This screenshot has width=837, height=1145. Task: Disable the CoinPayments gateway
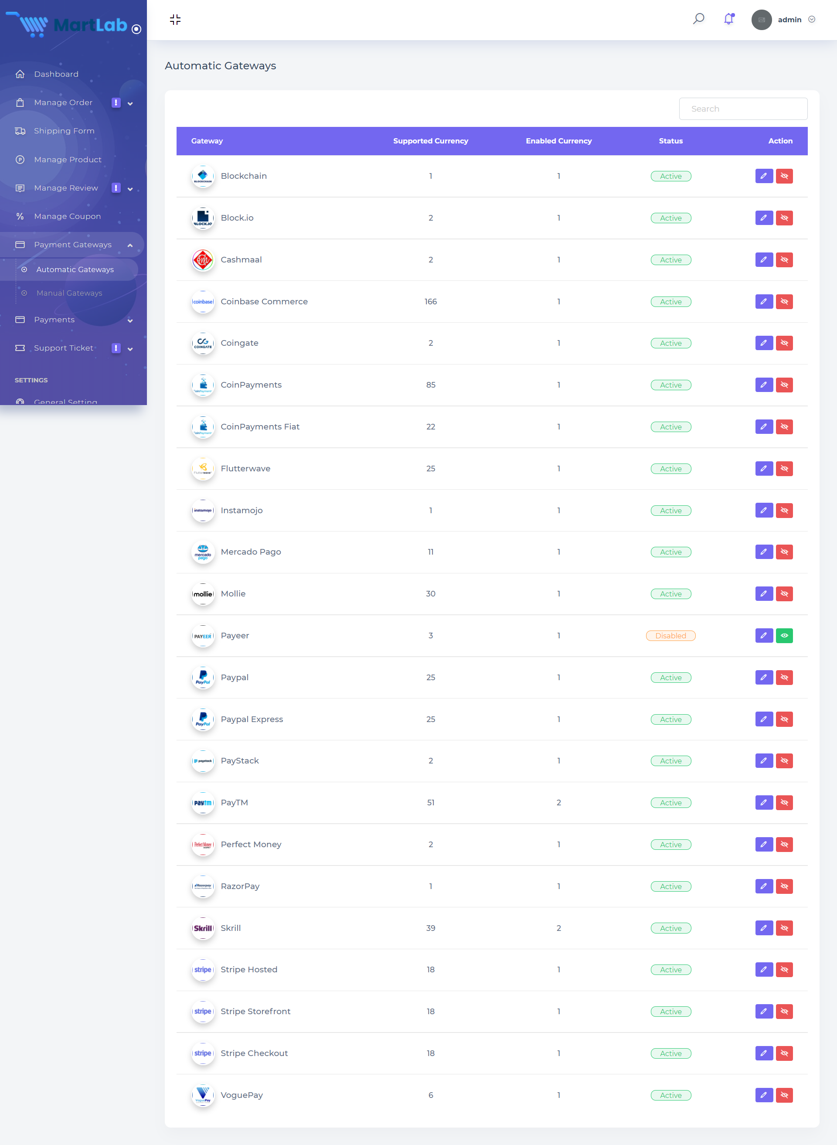coord(784,385)
